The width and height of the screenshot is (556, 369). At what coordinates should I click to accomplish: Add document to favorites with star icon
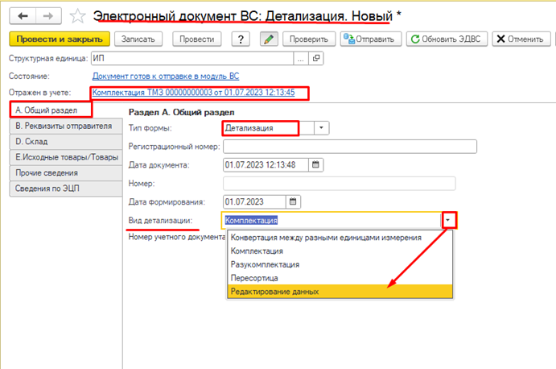[76, 15]
